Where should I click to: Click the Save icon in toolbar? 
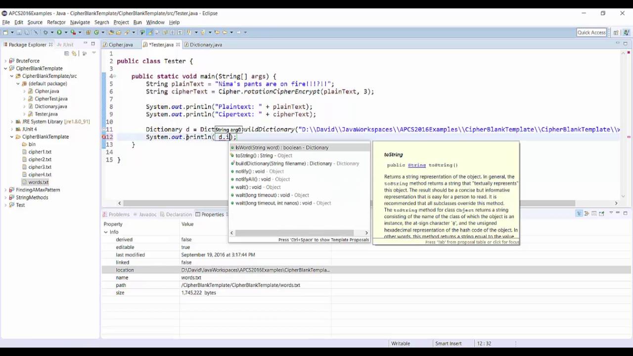[19, 32]
